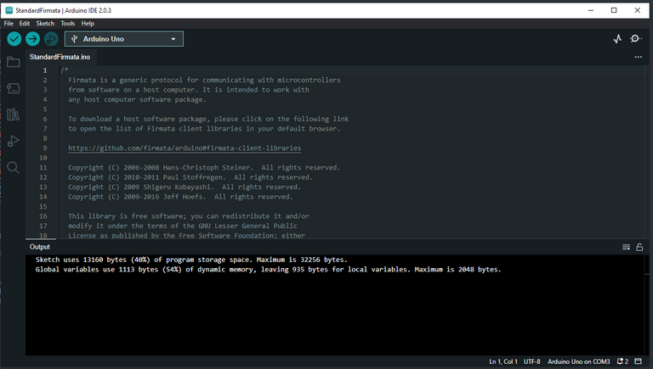Open the Debug panel sidebar icon
653x369 pixels.
14,142
